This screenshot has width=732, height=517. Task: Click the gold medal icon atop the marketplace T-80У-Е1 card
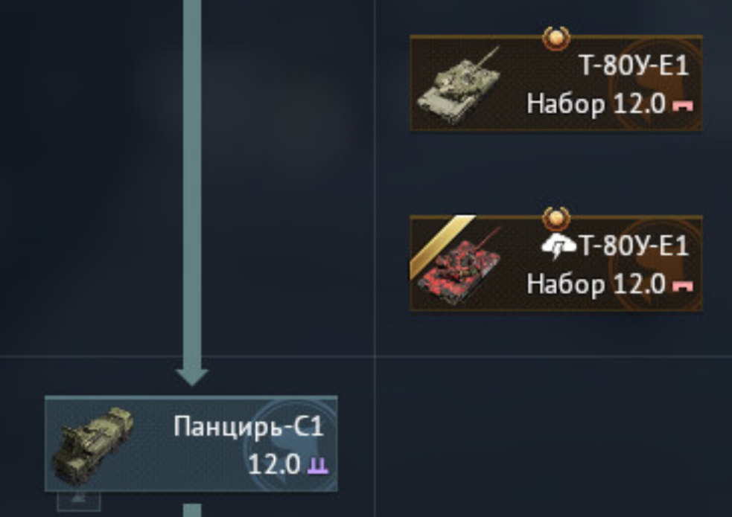tap(556, 219)
